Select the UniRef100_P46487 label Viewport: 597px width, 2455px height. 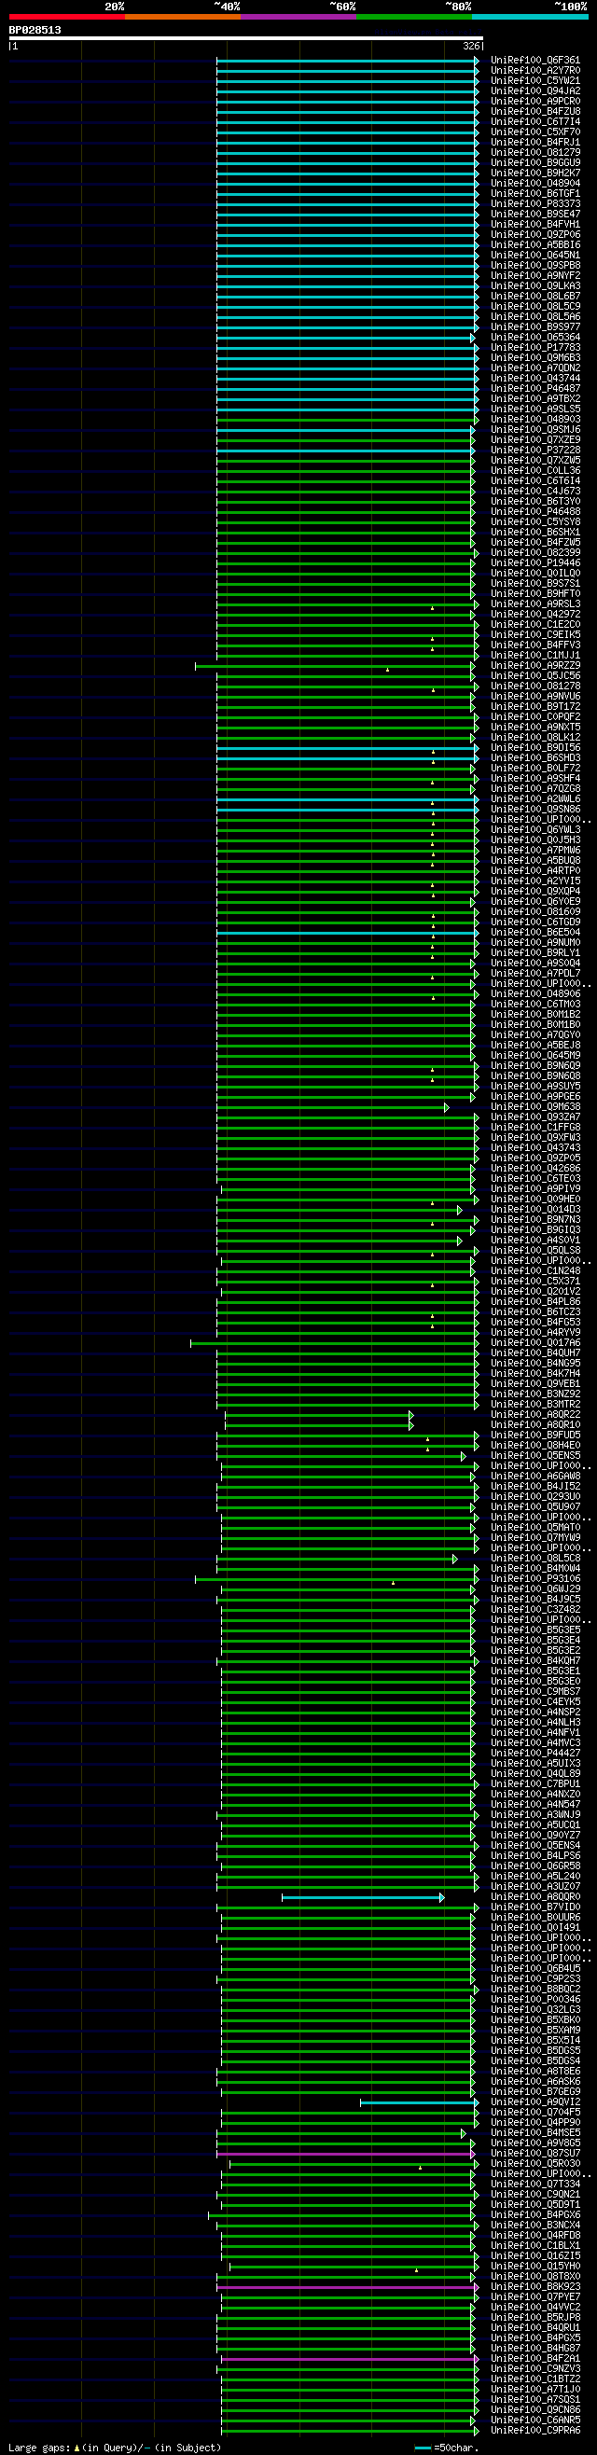(x=535, y=389)
